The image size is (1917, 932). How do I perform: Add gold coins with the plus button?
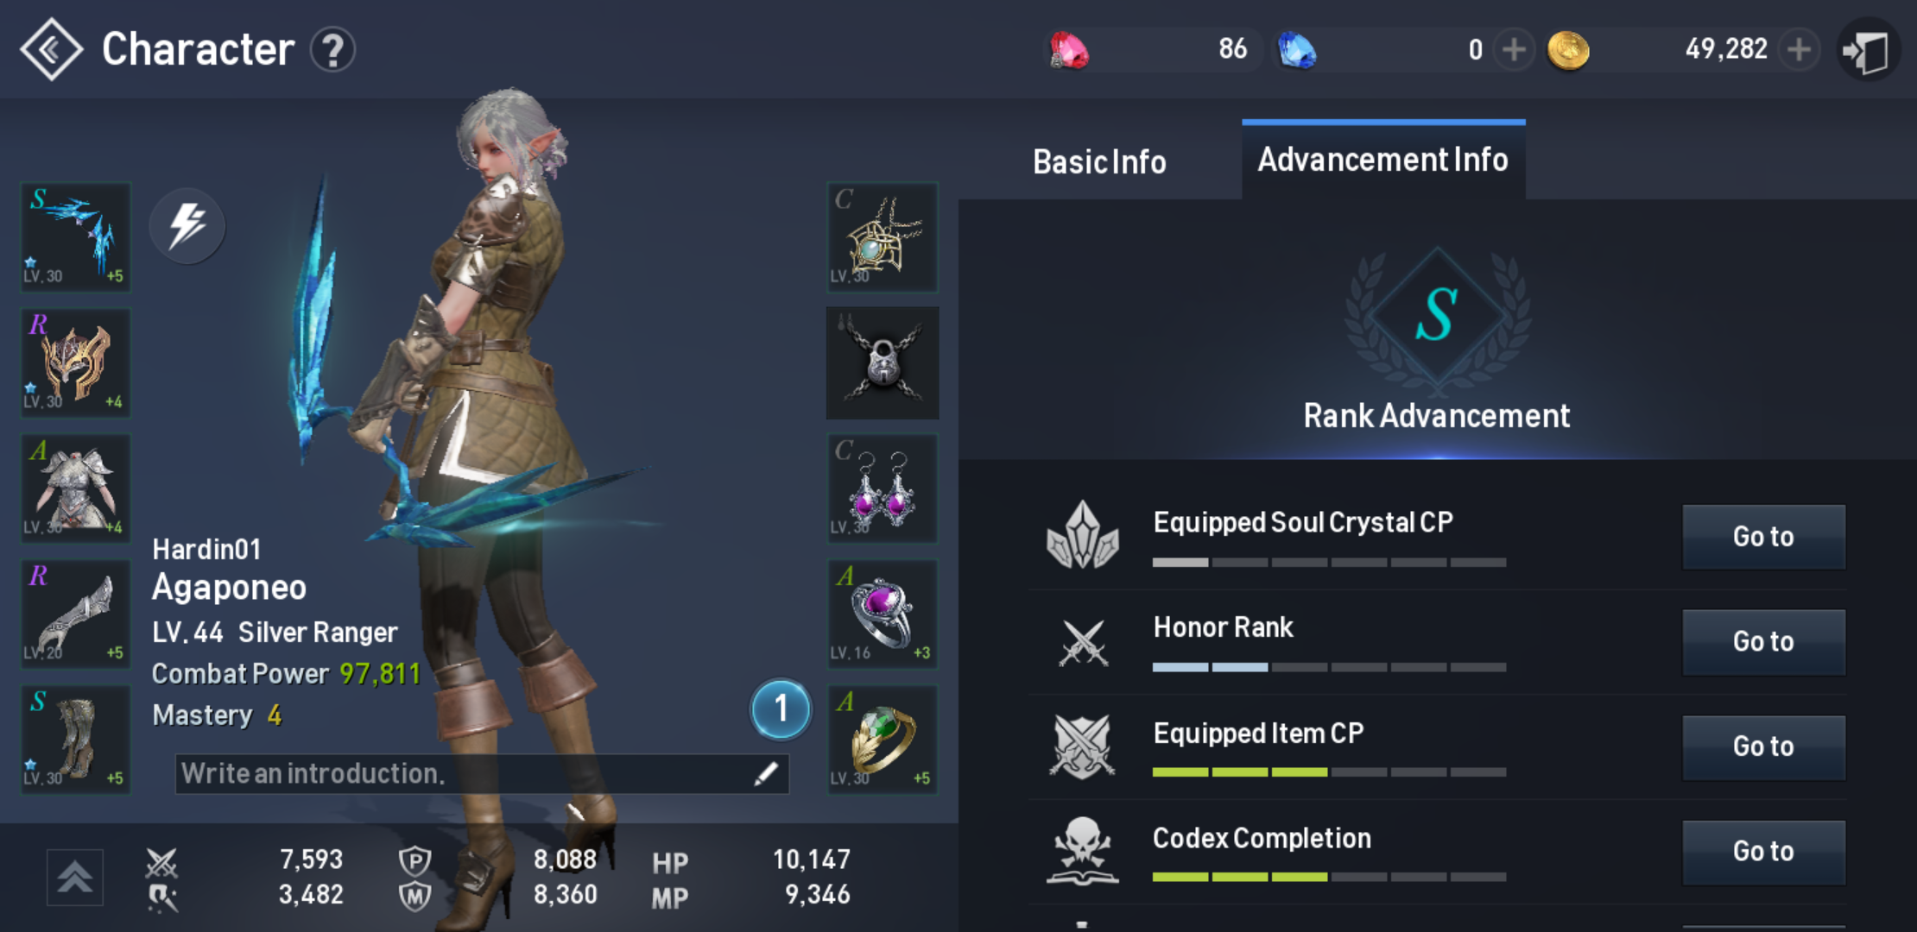(1799, 50)
